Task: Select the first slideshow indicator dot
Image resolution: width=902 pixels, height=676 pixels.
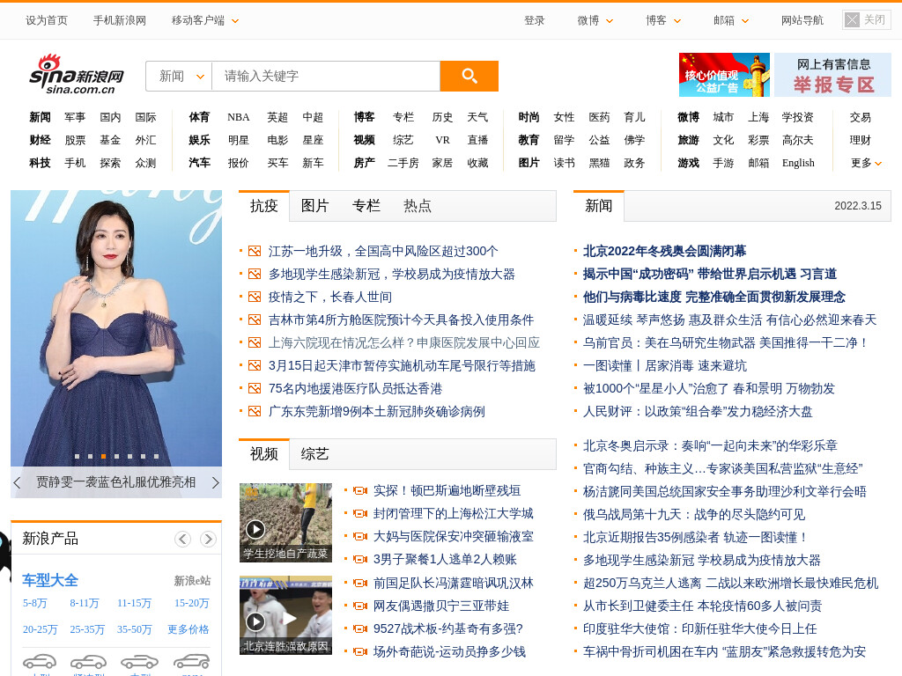Action: (x=78, y=457)
